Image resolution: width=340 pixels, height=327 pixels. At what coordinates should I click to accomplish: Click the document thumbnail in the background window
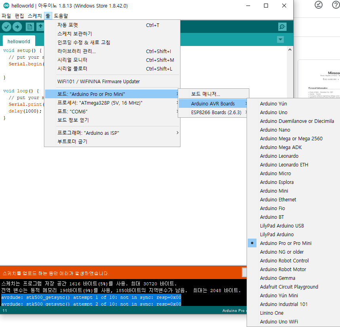[319, 79]
